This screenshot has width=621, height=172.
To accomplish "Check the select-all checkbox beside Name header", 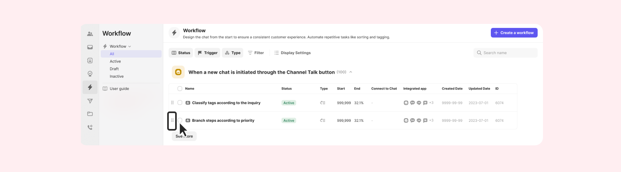I will point(180,89).
